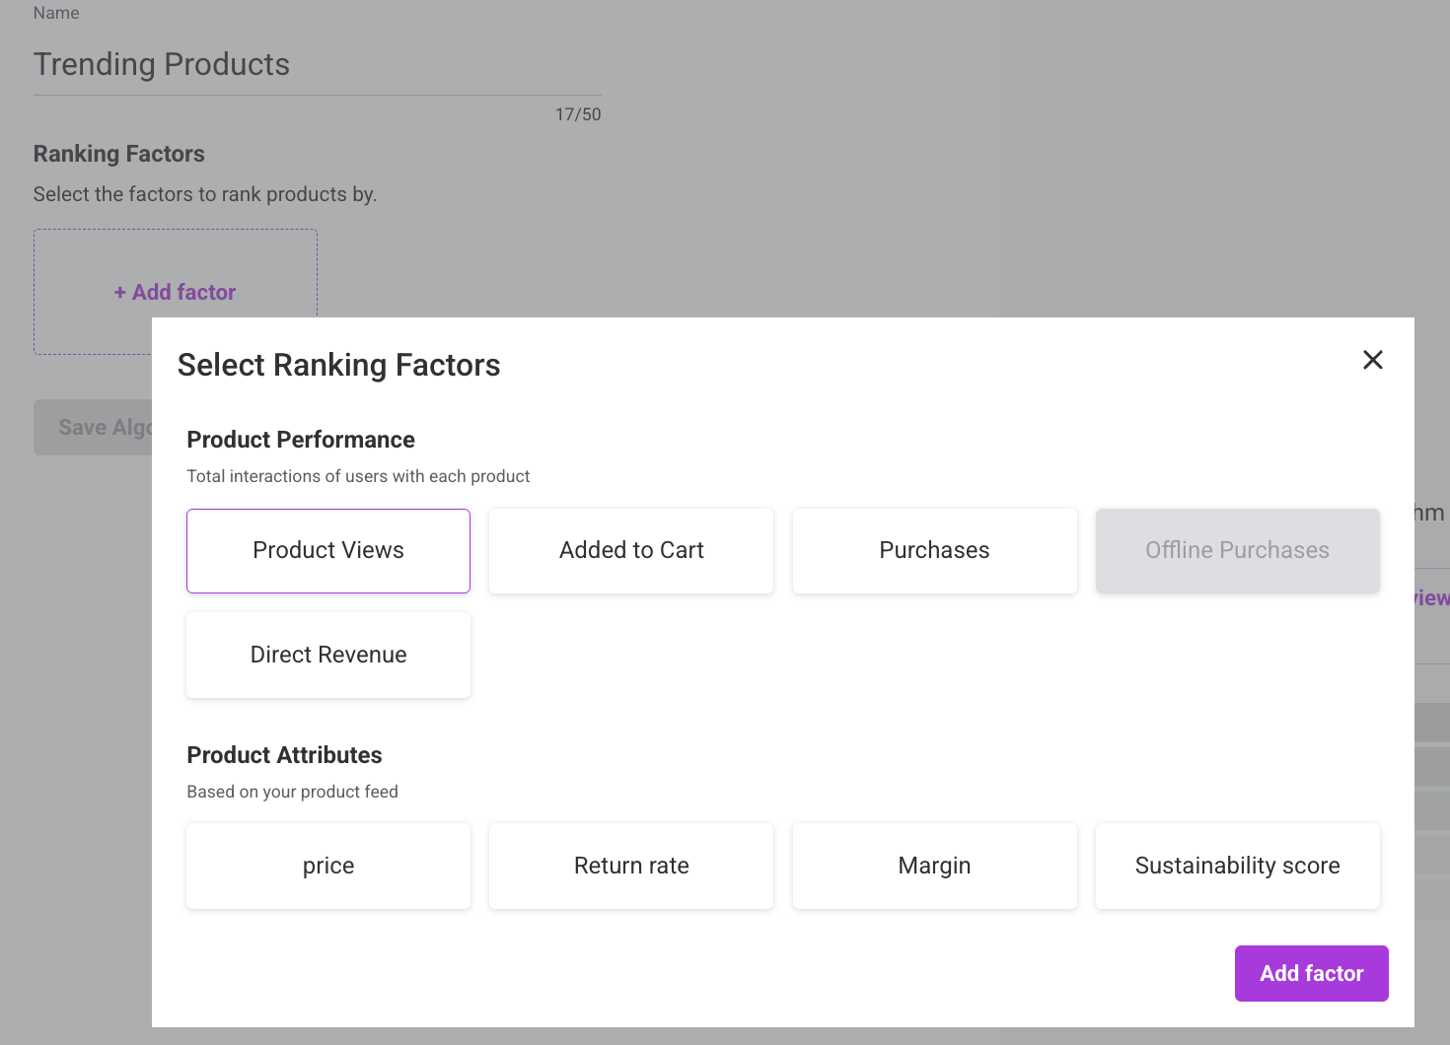The width and height of the screenshot is (1450, 1045).
Task: Click 'Select the factors to rank products by.'
Action: [205, 194]
